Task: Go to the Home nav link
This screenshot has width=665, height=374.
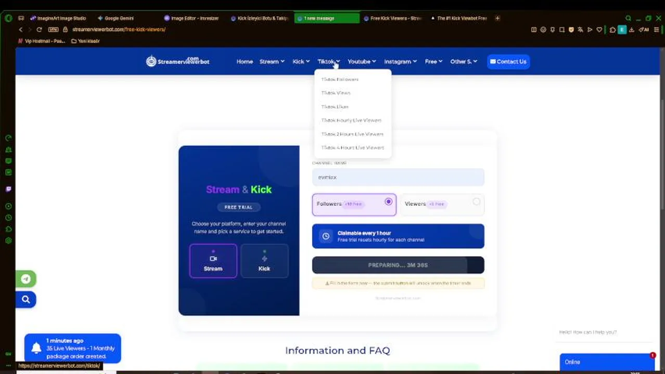Action: click(245, 61)
